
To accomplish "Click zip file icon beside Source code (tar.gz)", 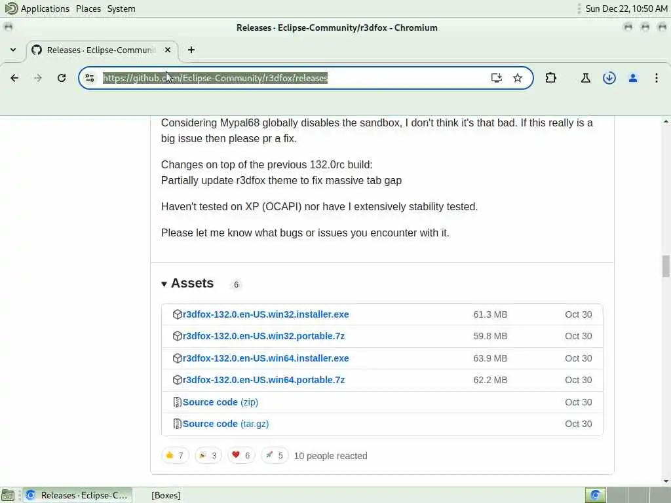I will click(x=177, y=424).
